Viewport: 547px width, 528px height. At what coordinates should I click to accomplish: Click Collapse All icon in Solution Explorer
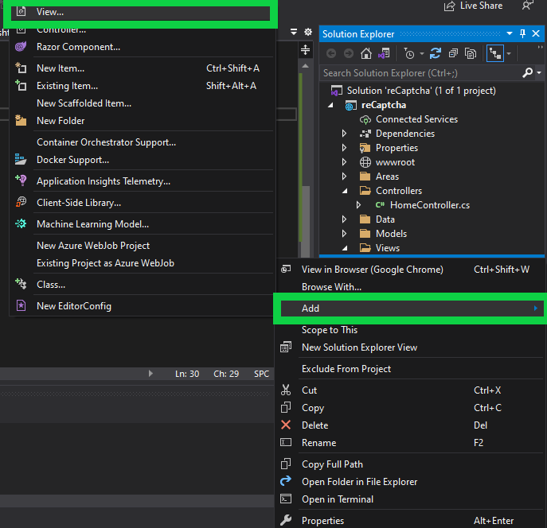[x=453, y=53]
